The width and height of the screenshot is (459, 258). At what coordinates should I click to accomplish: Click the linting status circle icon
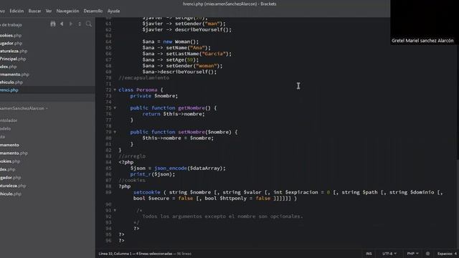click(x=427, y=254)
